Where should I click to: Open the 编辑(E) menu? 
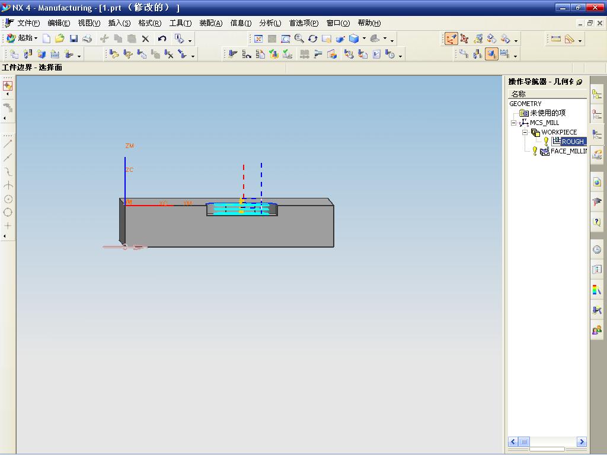[59, 23]
